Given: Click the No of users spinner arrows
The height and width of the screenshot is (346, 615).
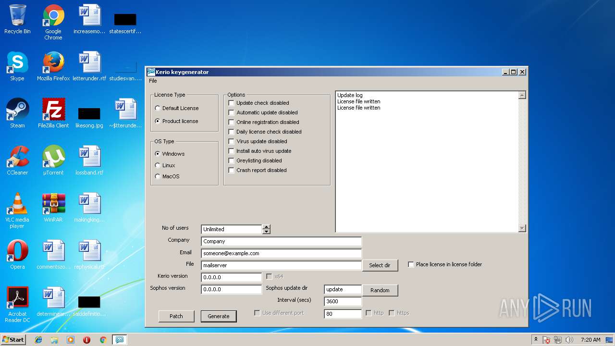Looking at the screenshot, I should 266,229.
